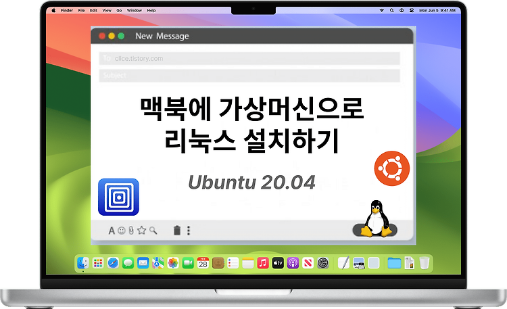Image resolution: width=507 pixels, height=309 pixels.
Task: Open TextEdit from the Dock
Action: click(x=343, y=263)
